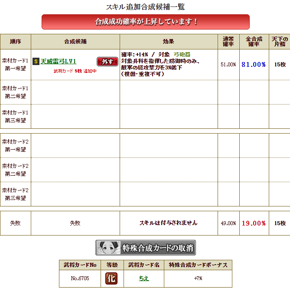Click the 武将カード 5枚 追加中 red text
Screen dimensions: 290x288
(75, 71)
